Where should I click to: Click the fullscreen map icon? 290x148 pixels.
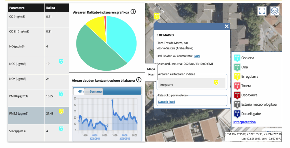(262, 11)
